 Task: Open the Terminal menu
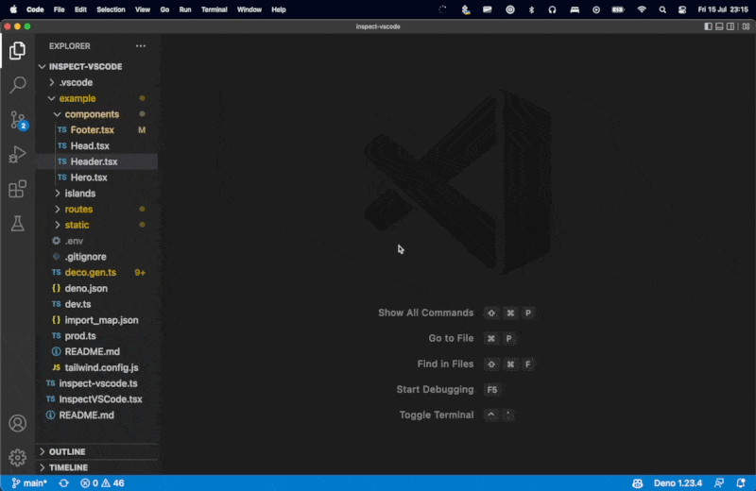[215, 9]
